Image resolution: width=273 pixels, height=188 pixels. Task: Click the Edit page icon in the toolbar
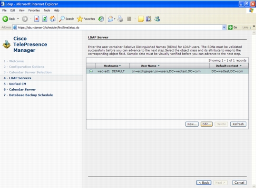(129, 19)
